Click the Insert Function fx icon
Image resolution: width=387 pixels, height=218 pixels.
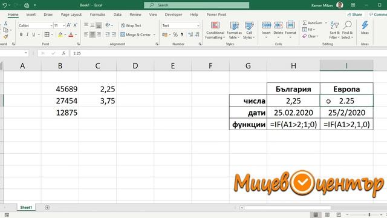pos(63,53)
